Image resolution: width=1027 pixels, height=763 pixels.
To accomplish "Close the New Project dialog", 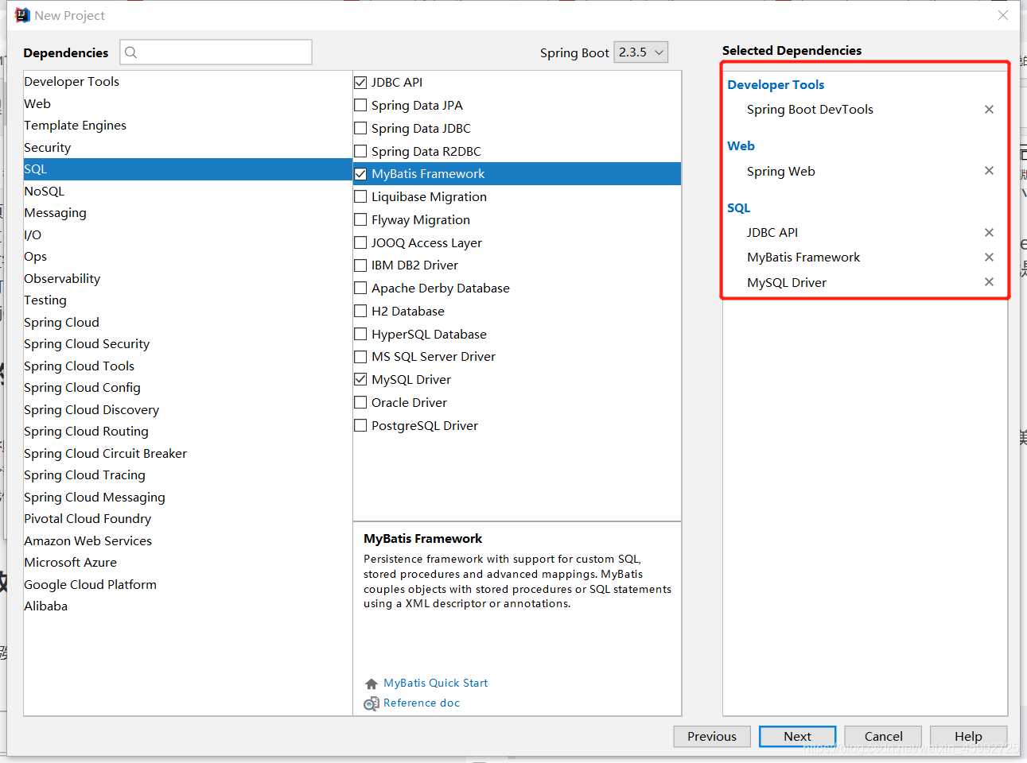I will pyautogui.click(x=1003, y=15).
